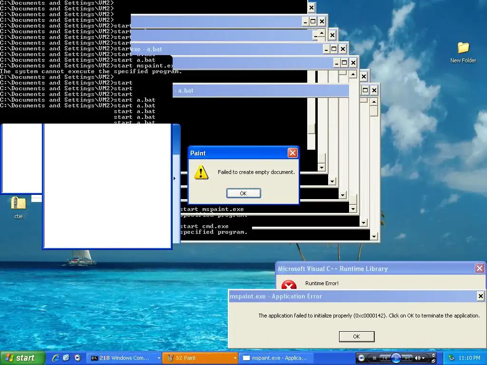Screen dimensions: 487x365
Task: Click the 'start mspaint.exe' line in cmd window
Action: point(212,209)
